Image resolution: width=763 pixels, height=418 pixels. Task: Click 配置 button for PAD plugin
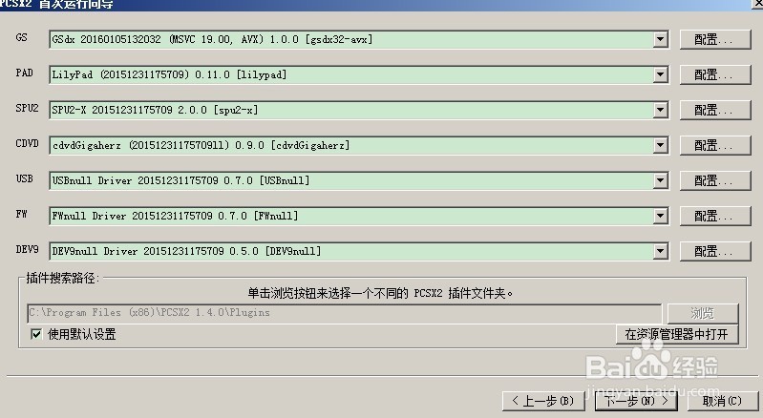point(715,74)
